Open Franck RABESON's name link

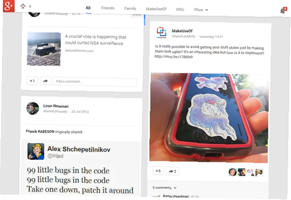40,131
